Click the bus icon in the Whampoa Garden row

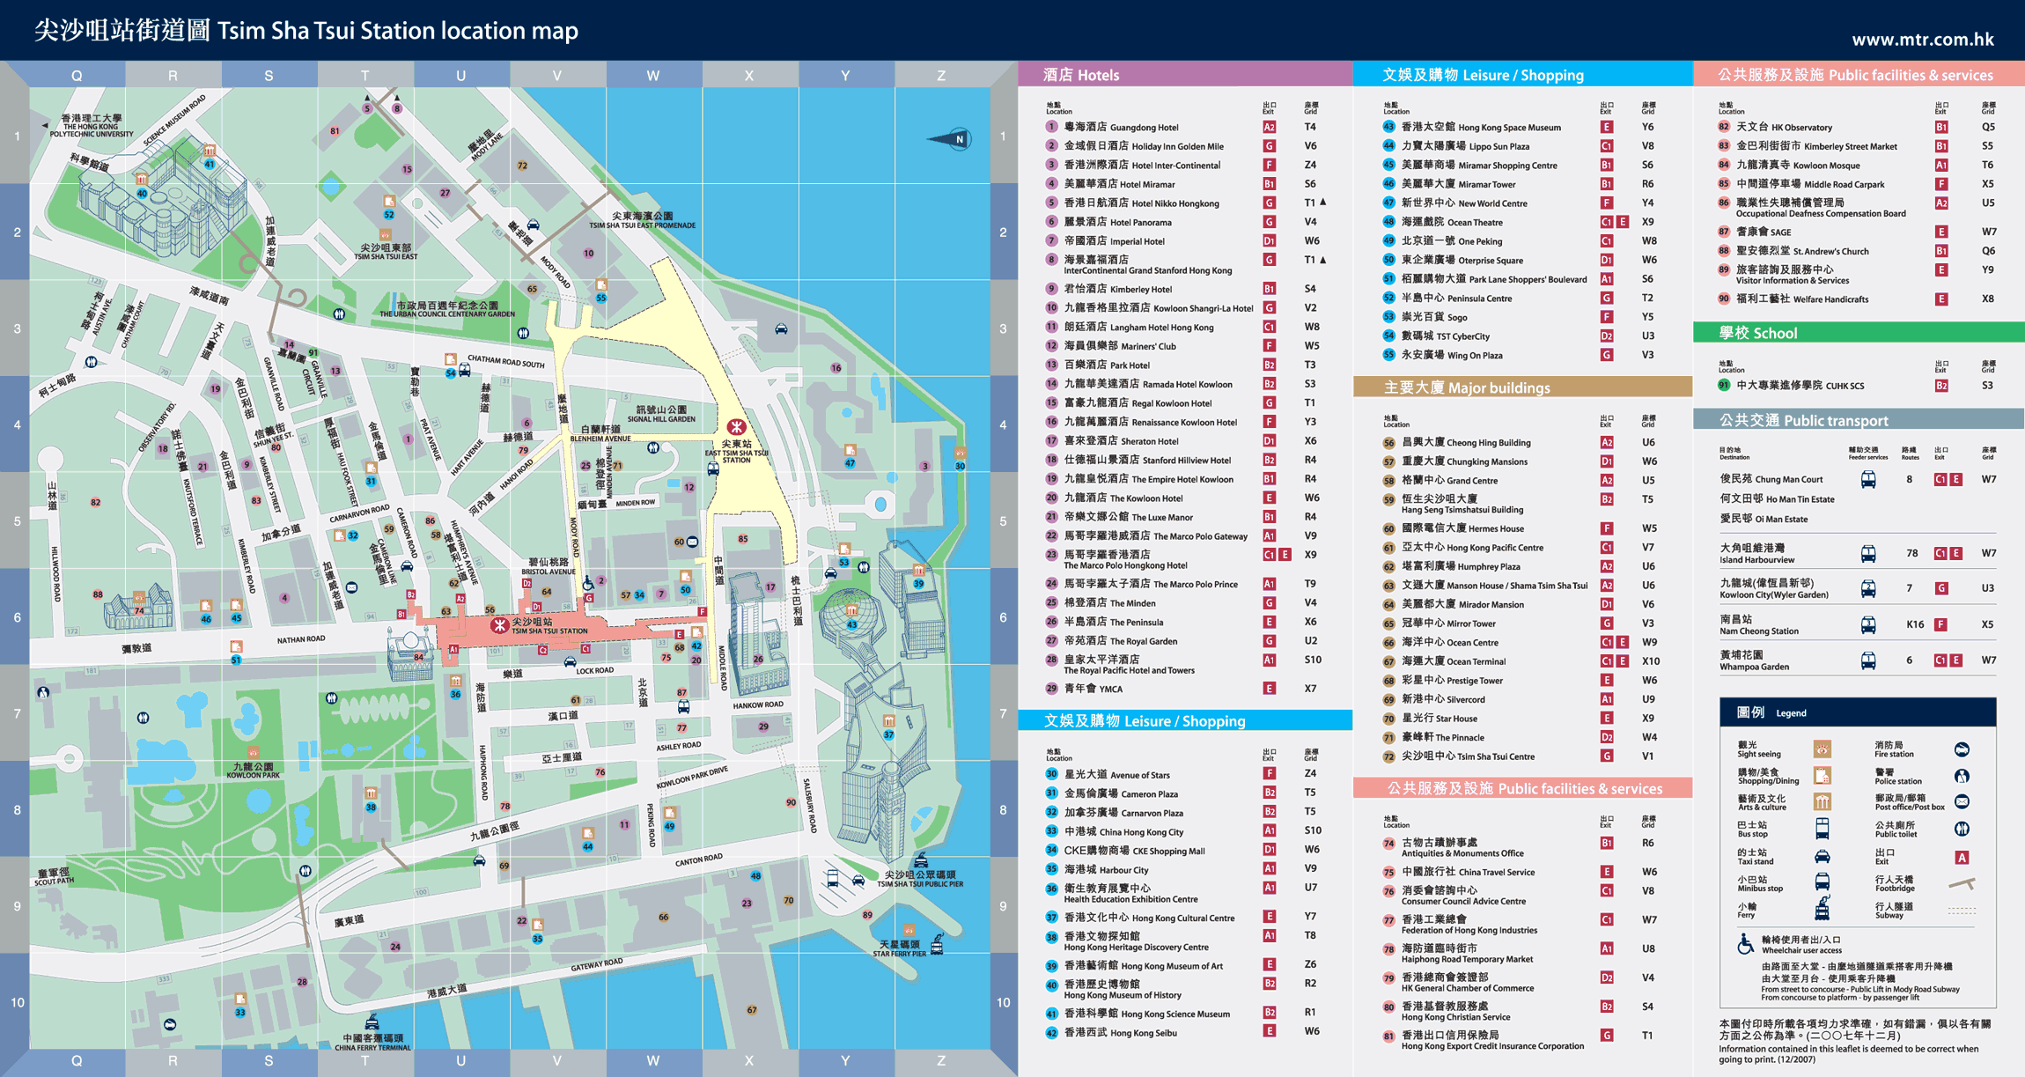(1867, 660)
